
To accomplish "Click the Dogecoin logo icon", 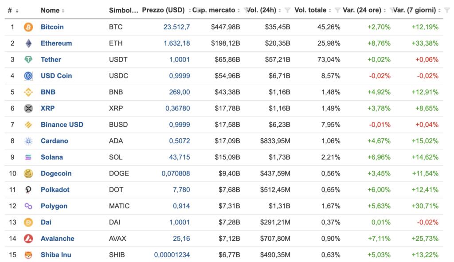I will pyautogui.click(x=28, y=173).
